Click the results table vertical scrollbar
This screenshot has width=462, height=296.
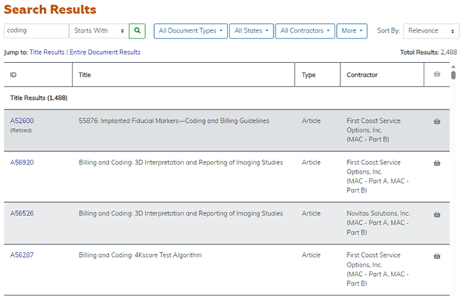click(x=453, y=75)
